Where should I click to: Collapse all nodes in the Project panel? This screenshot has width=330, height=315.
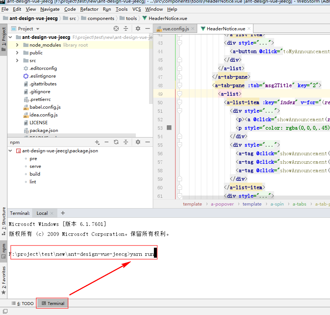pyautogui.click(x=126, y=28)
